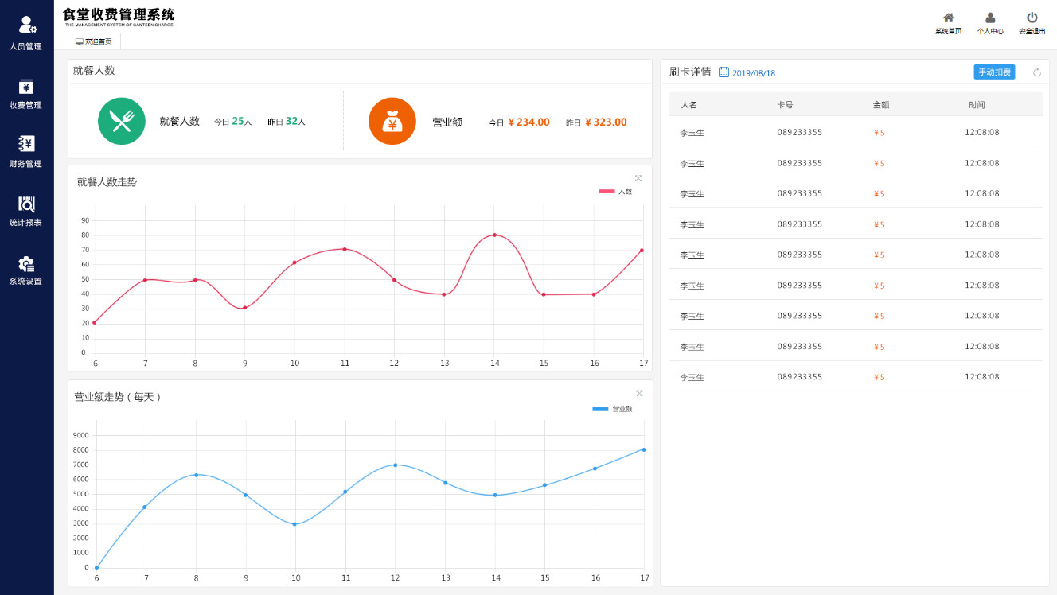This screenshot has width=1057, height=595.
Task: Select the first 李玉生 row in table
Action: click(x=855, y=132)
